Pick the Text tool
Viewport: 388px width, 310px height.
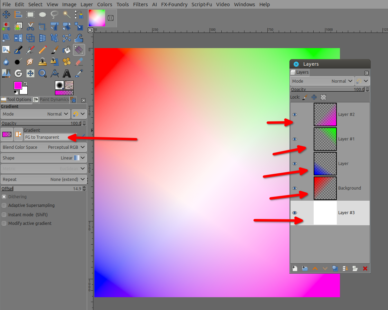[67, 73]
